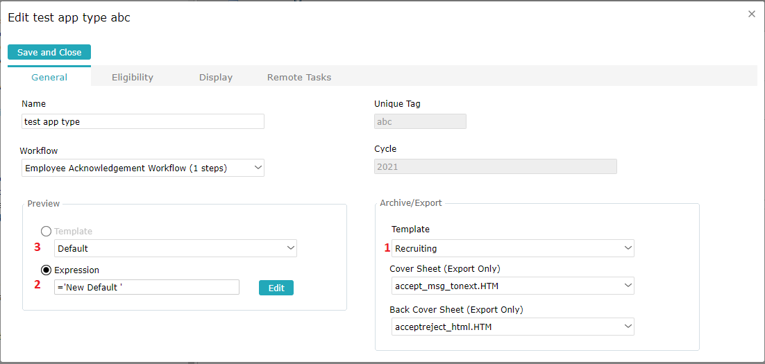Click the Save and Close button
The width and height of the screenshot is (765, 364).
(49, 53)
